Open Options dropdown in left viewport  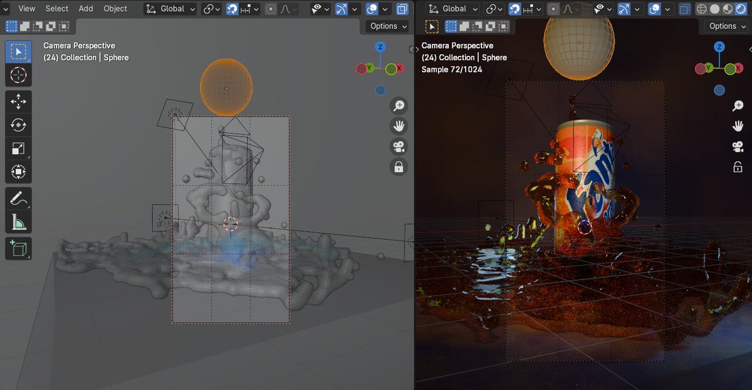tap(388, 26)
